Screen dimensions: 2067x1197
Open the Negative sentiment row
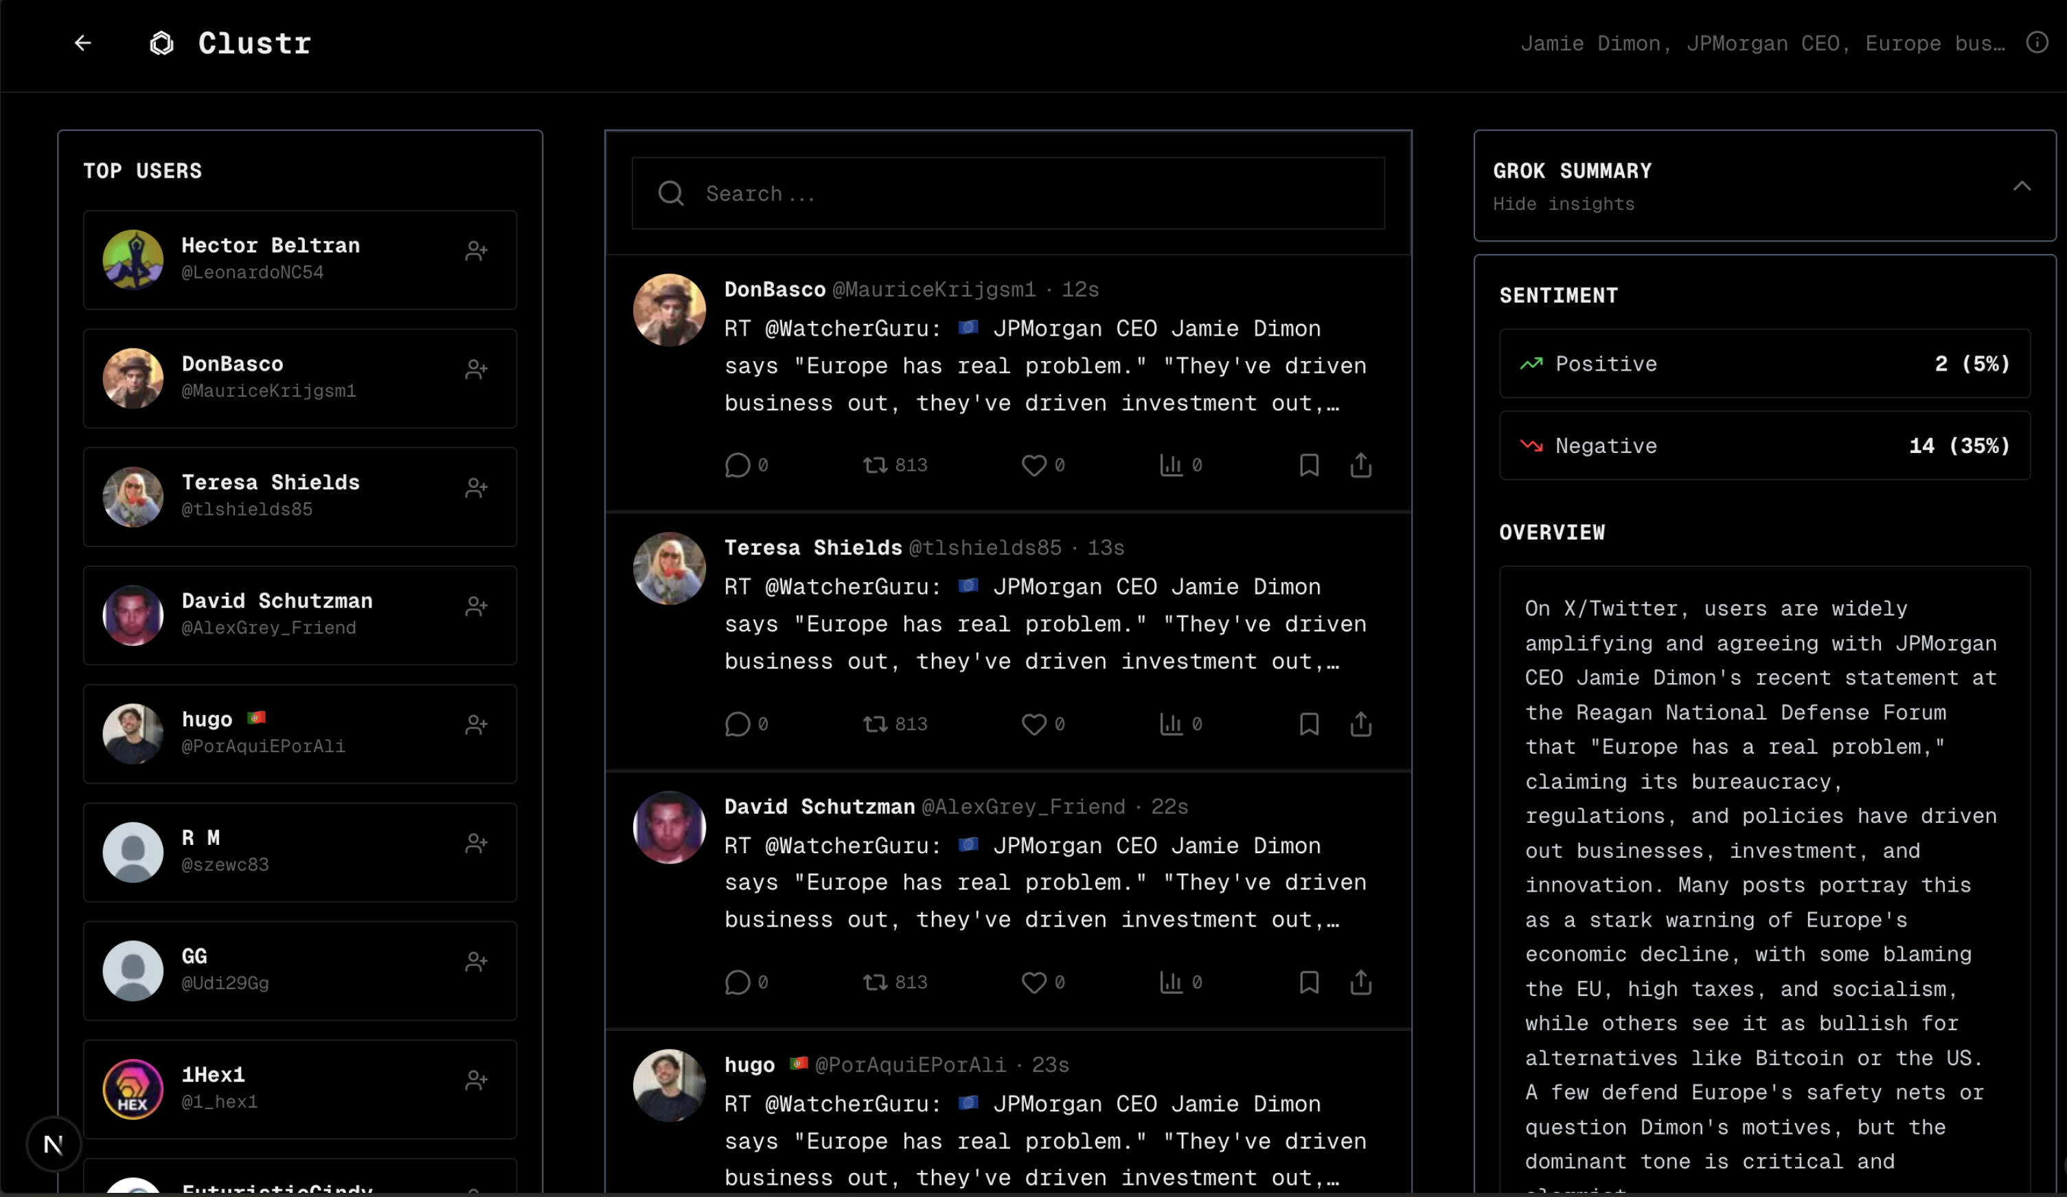tap(1764, 446)
